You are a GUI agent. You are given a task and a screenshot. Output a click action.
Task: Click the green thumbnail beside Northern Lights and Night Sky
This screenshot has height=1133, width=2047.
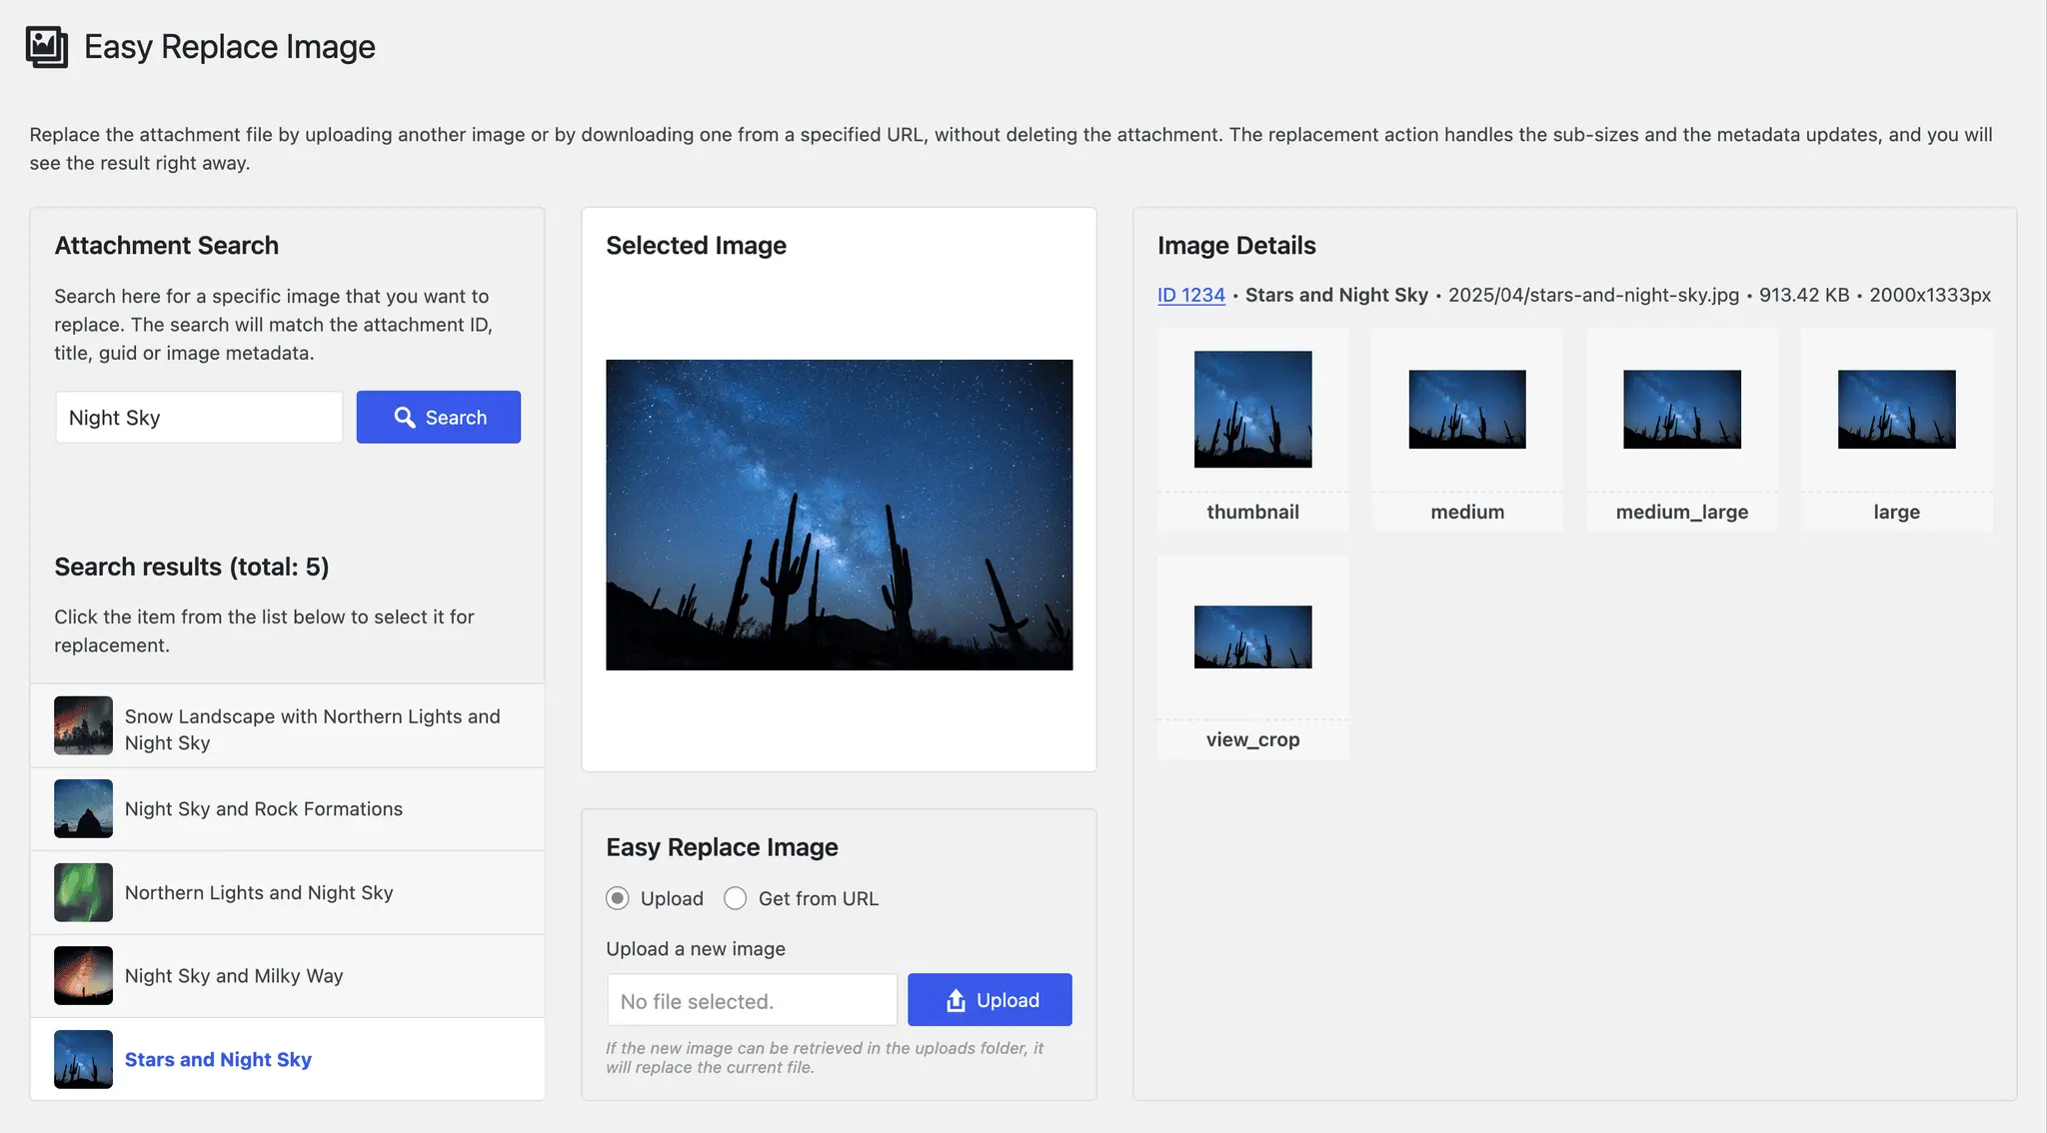[83, 892]
